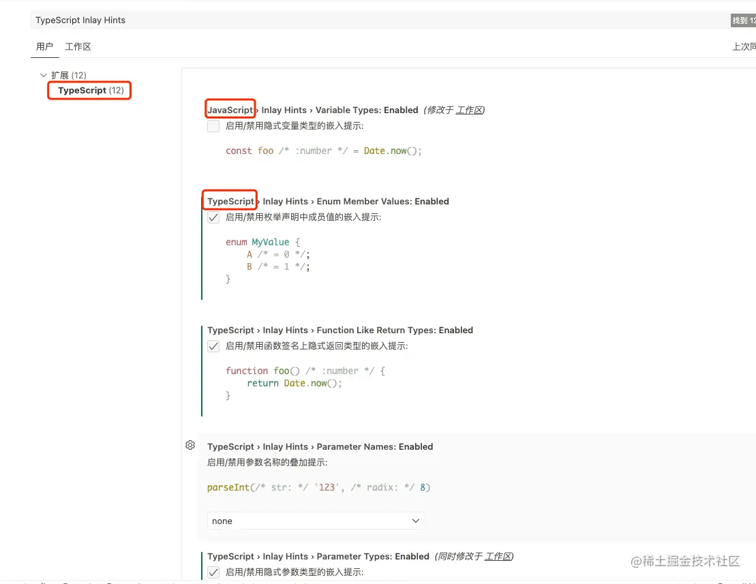Switch to the 工作区 settings tab

tap(78, 47)
